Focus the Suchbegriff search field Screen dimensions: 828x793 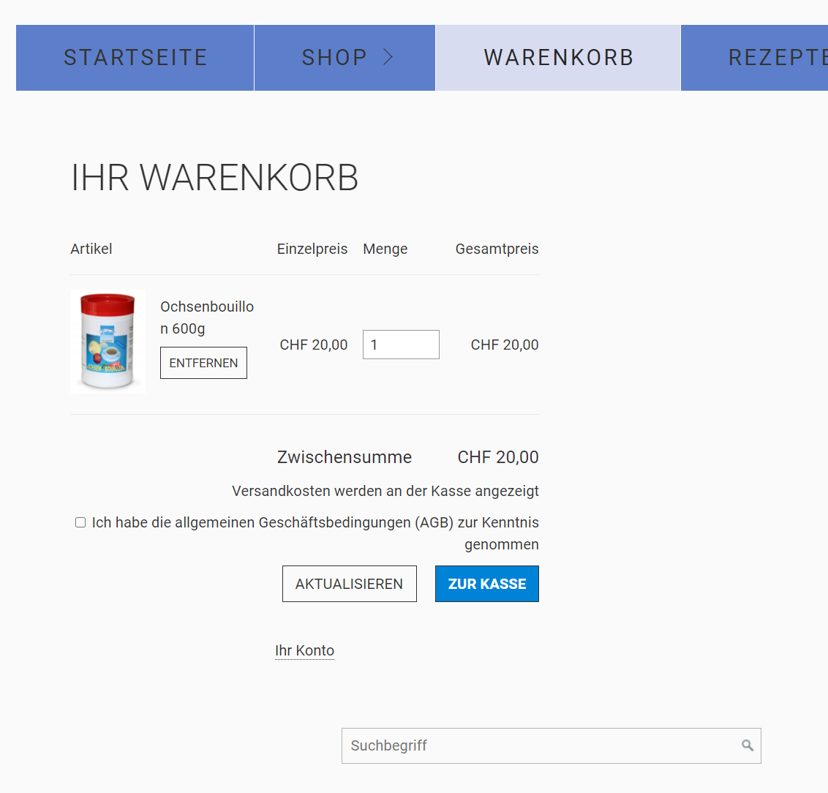coord(551,745)
